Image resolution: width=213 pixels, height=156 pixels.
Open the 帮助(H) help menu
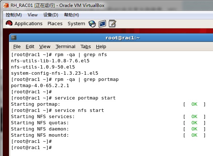(x=71, y=15)
